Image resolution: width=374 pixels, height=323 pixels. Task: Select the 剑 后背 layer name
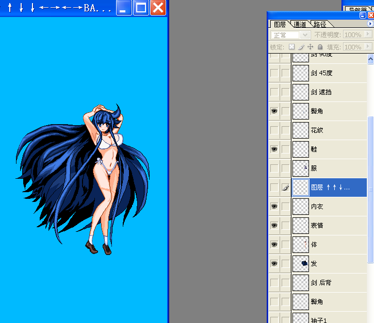321,283
